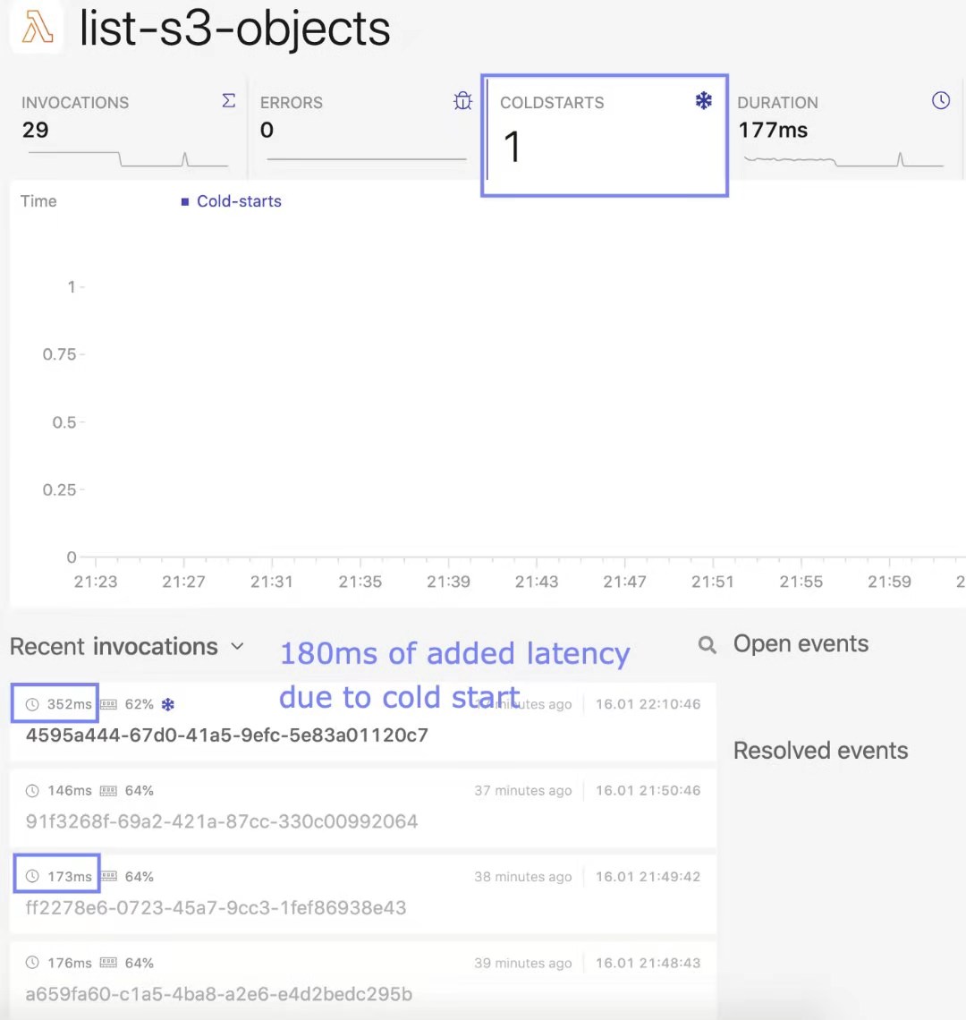The height and width of the screenshot is (1020, 966).
Task: Toggle the Cold-starts legend series
Action: tap(232, 201)
